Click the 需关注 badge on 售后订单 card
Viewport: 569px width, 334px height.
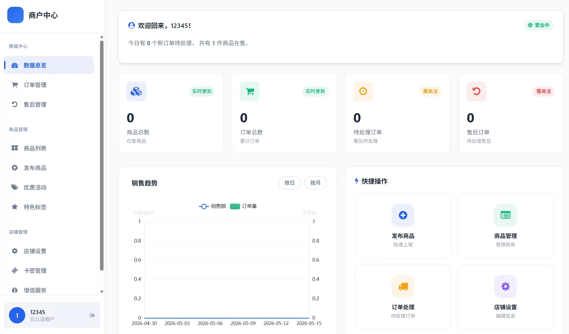[x=543, y=91]
